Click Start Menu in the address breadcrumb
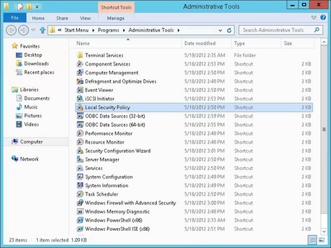 tap(76, 30)
